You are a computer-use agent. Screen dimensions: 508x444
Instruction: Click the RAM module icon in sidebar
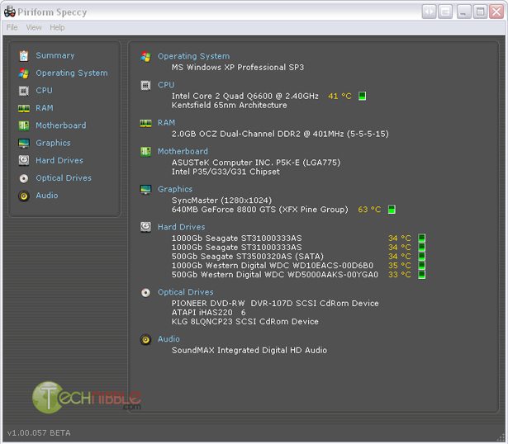pos(24,108)
